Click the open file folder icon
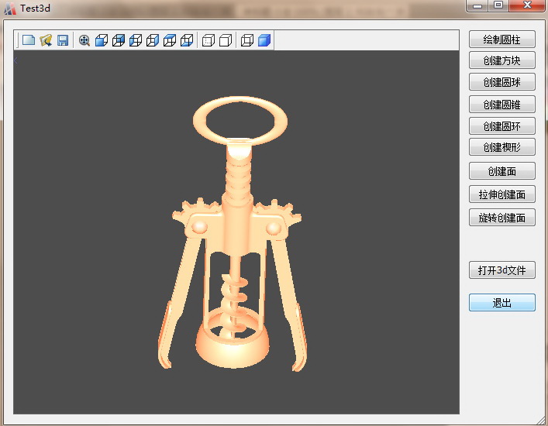Screen dimensions: 548x426 point(46,40)
